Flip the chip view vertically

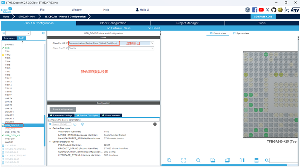coord(256,160)
